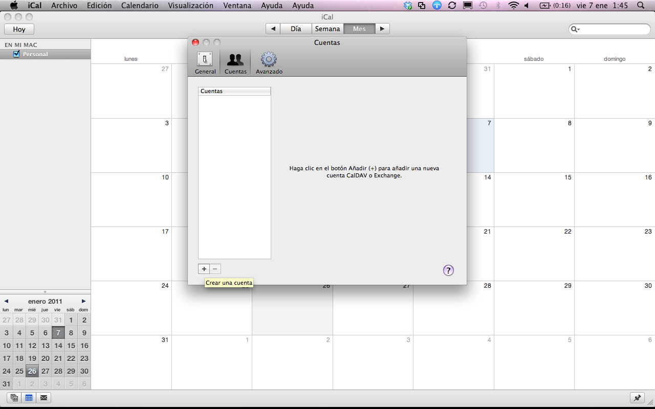655x409 pixels.
Task: Click the minus button to remove an account
Action: pos(215,269)
